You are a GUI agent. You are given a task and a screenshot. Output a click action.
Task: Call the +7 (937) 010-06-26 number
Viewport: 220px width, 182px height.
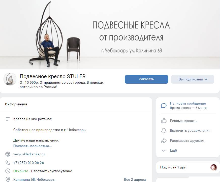click(28, 163)
